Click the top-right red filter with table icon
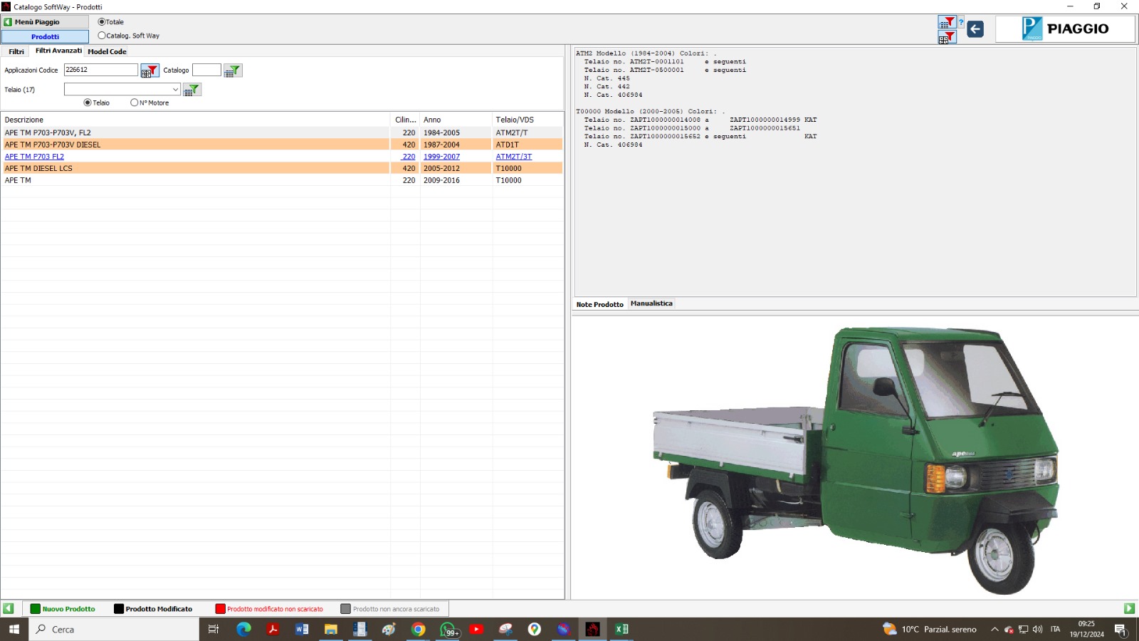The image size is (1139, 641). (947, 22)
